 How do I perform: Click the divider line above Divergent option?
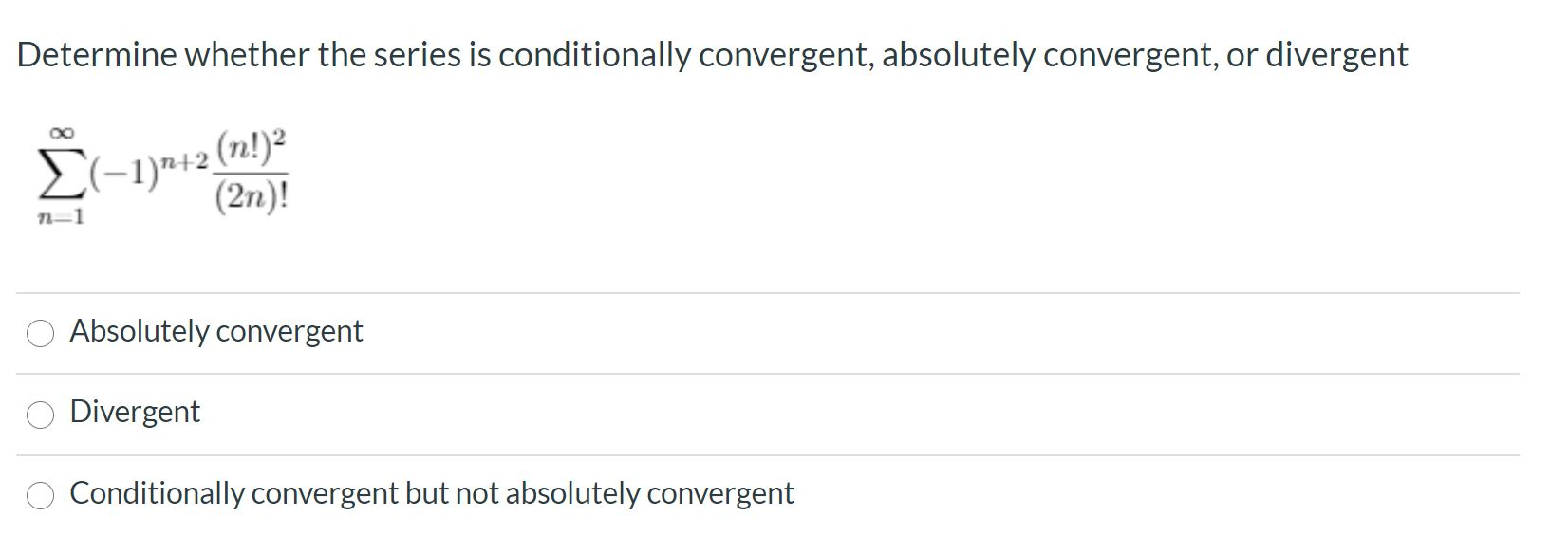[x=759, y=373]
